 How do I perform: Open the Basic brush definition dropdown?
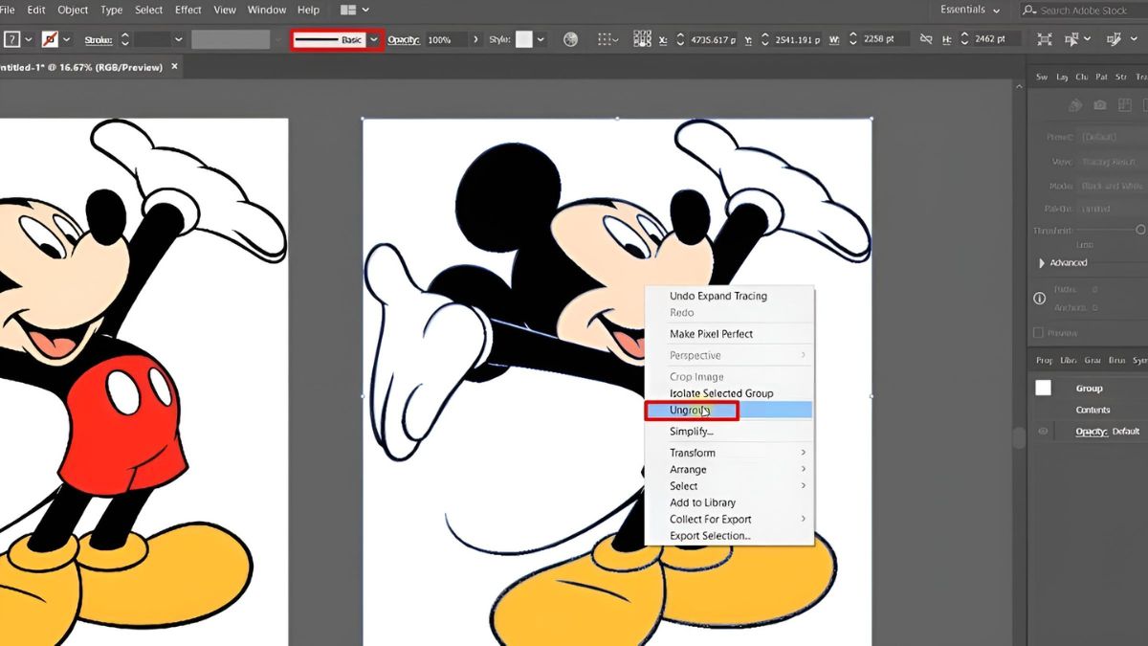(374, 40)
